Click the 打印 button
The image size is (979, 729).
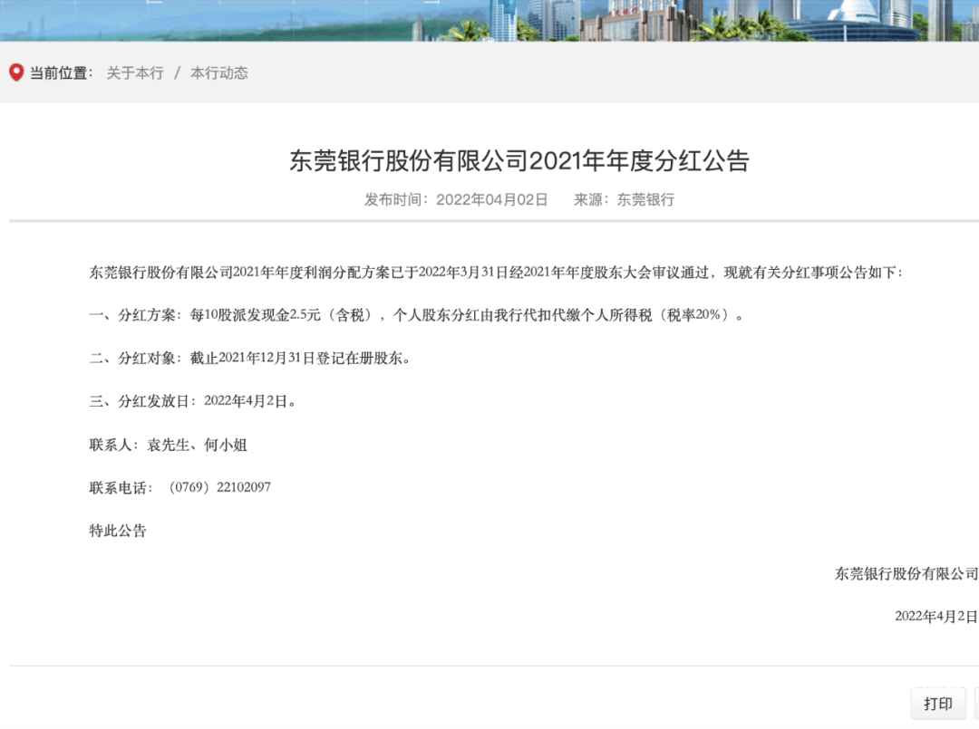pos(938,704)
